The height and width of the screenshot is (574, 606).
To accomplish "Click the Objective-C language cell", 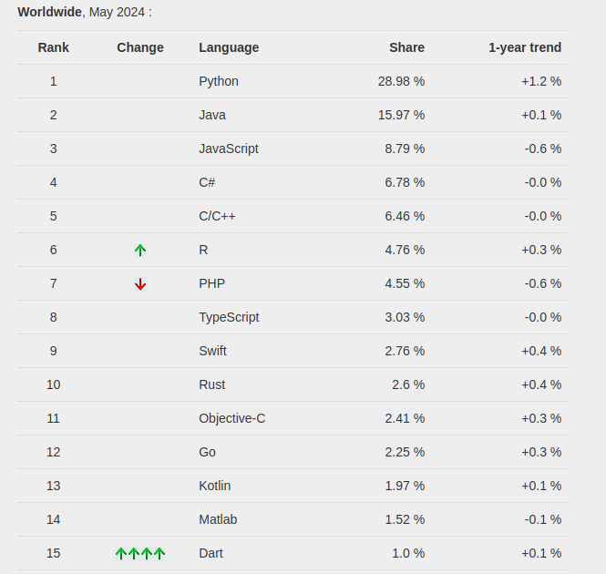I will coord(232,418).
